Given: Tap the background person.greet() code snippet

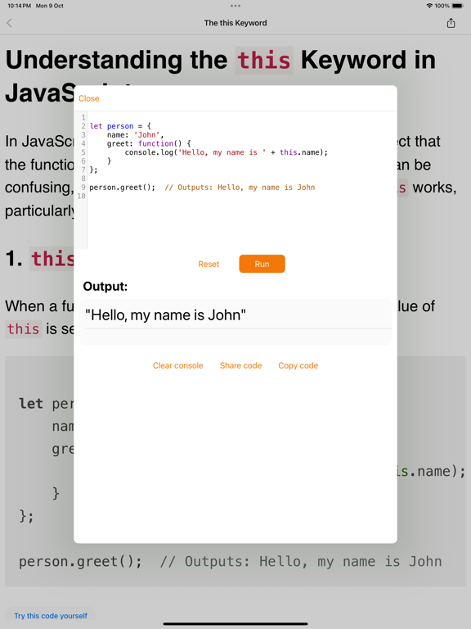Looking at the screenshot, I should (231, 562).
